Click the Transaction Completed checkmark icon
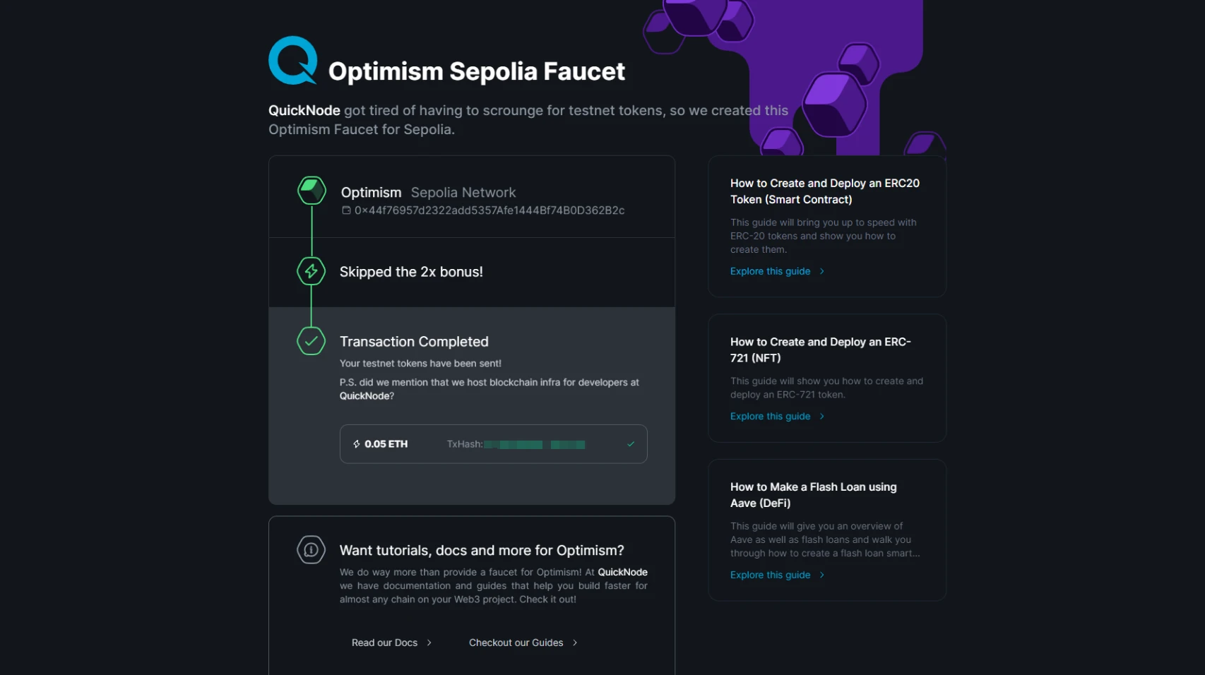Viewport: 1205px width, 675px height. (311, 341)
